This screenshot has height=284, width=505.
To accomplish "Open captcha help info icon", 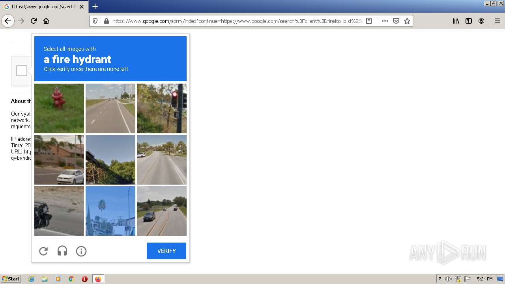I will click(x=81, y=251).
